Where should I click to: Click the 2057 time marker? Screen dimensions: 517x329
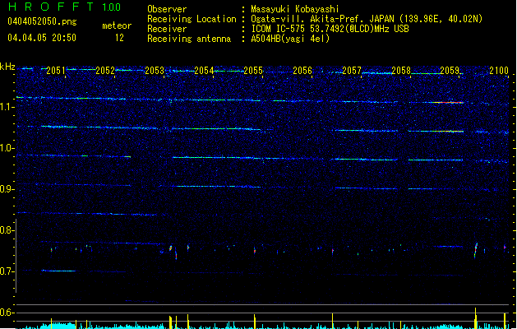tap(352, 70)
